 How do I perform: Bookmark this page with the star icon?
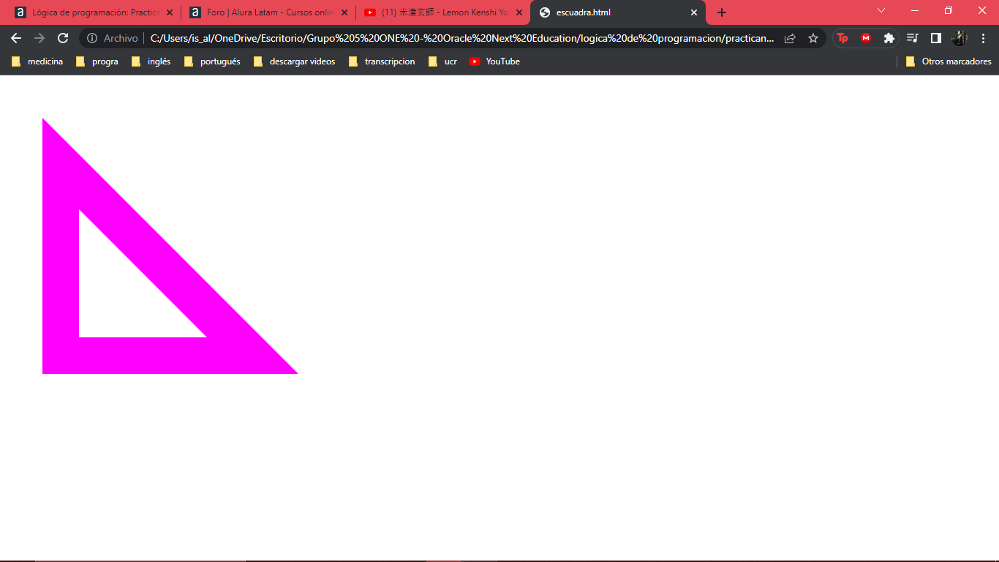[x=813, y=38]
